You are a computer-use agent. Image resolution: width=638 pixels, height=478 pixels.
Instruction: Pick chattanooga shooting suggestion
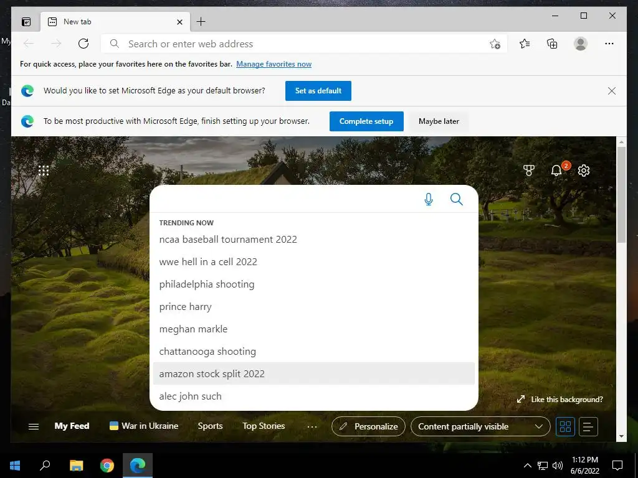[x=314, y=351]
